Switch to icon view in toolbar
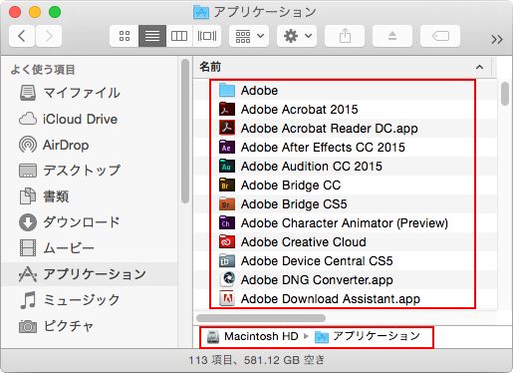Viewport: 513px width, 373px height. click(x=125, y=36)
